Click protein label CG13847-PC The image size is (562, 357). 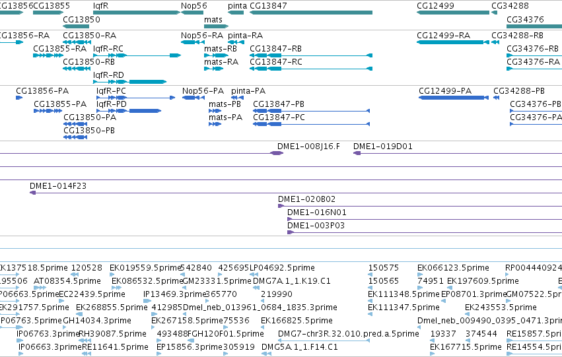[279, 117]
